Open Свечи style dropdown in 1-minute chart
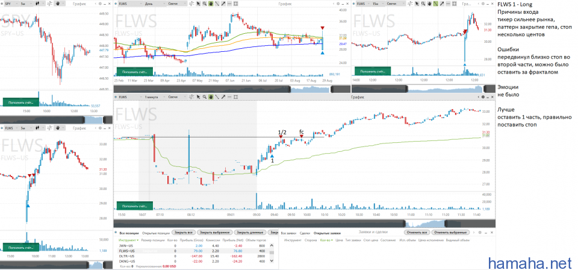The image size is (578, 270). click(177, 97)
